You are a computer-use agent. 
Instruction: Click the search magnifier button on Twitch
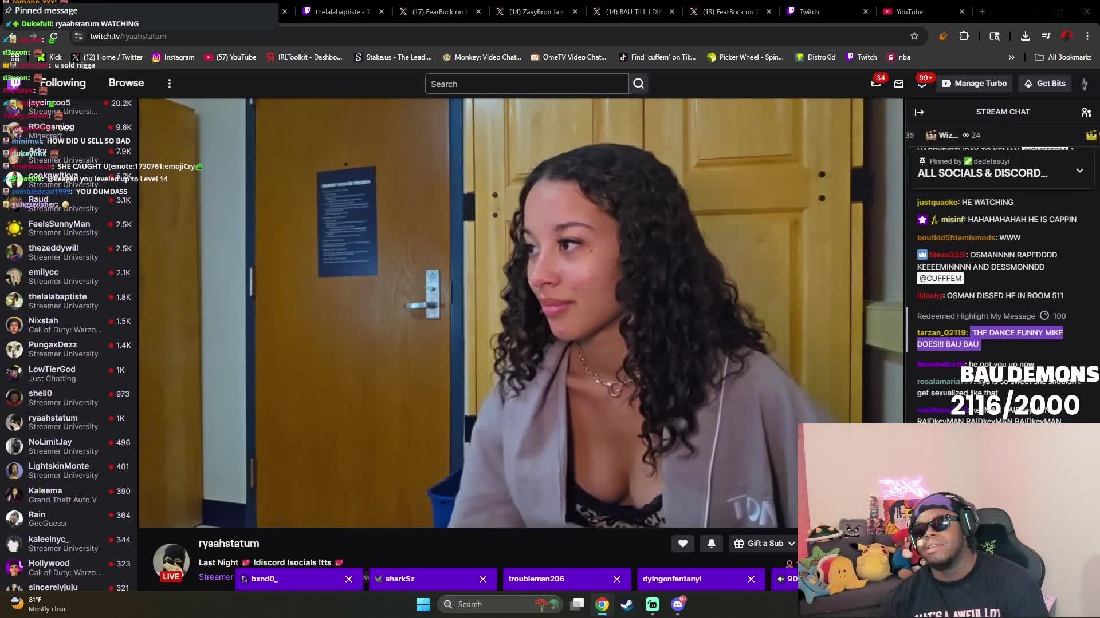639,84
